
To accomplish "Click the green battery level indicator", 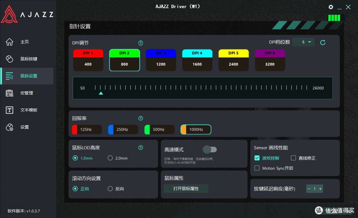I will click(x=334, y=18).
